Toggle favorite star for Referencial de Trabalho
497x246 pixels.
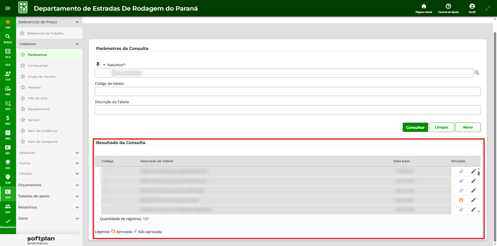(22, 33)
